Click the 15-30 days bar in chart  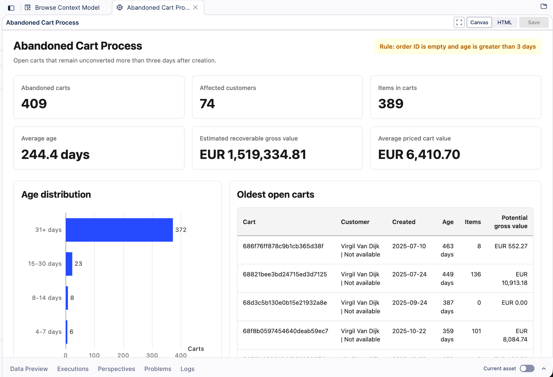69,264
